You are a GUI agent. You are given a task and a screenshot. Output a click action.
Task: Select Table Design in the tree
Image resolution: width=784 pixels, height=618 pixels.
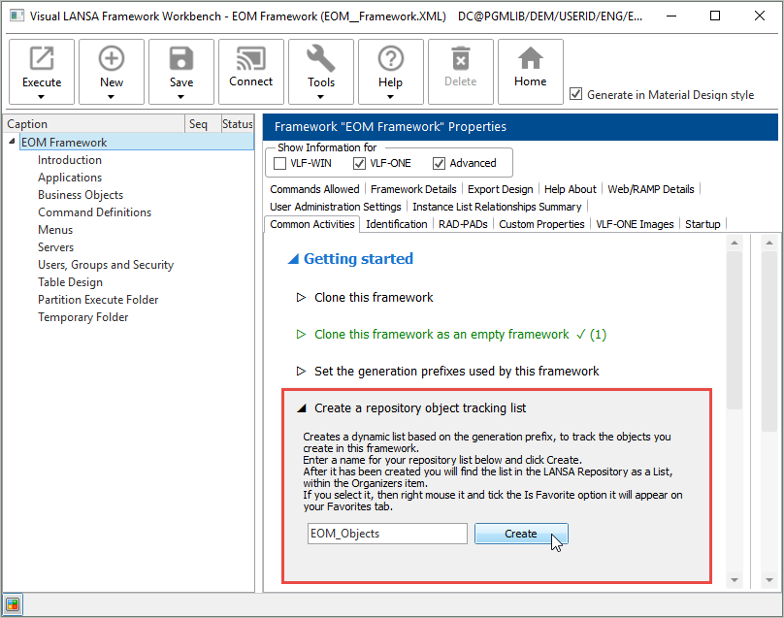point(70,282)
